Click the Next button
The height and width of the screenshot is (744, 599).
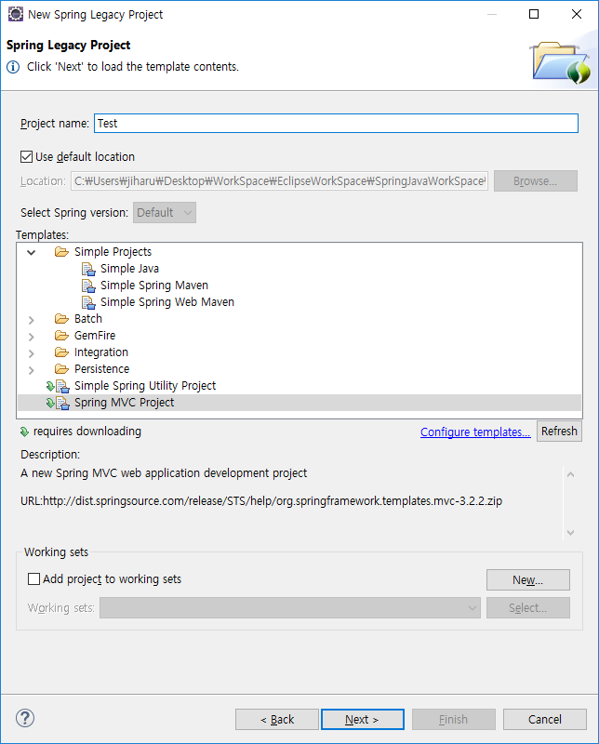363,719
